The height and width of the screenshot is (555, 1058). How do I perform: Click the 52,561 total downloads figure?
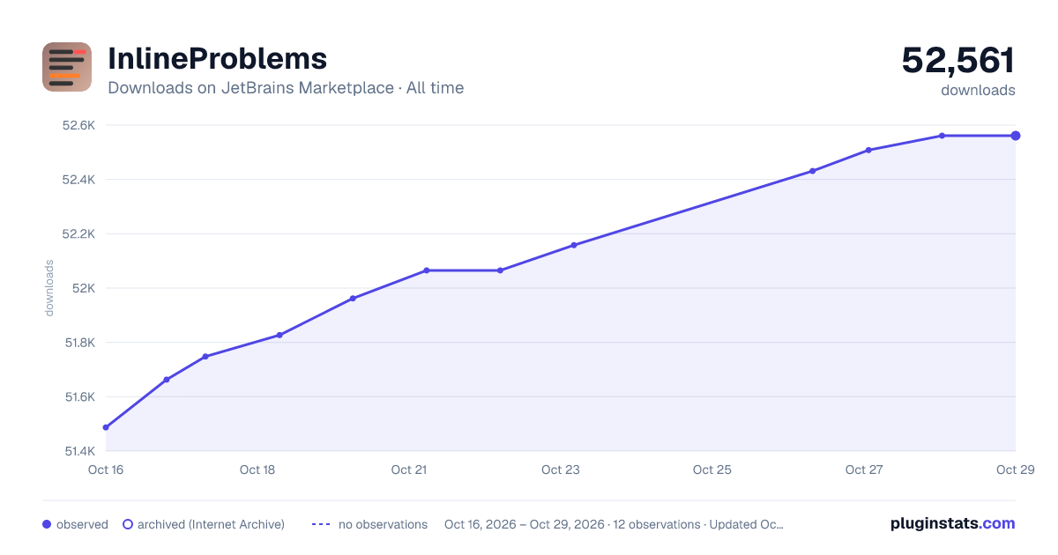click(958, 60)
